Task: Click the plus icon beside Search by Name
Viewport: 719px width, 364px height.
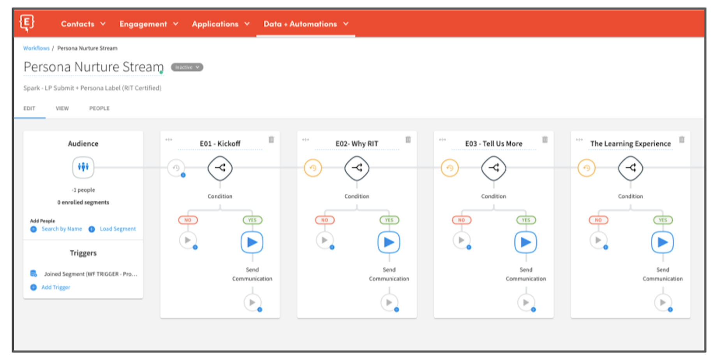Action: coord(33,229)
